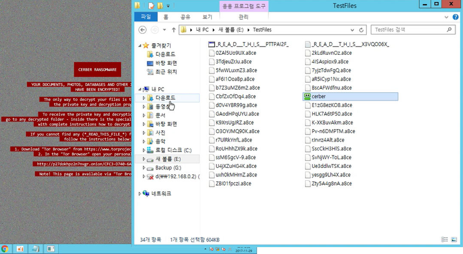The image size is (463, 254).
Task: Open the 보기 ribbon tab
Action: coord(207,17)
